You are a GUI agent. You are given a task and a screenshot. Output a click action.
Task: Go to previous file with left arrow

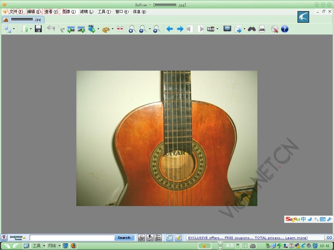170,29
